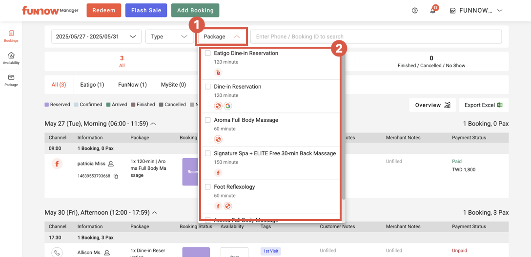The image size is (531, 257).
Task: Open the Bookings sidebar icon
Action: point(11,36)
